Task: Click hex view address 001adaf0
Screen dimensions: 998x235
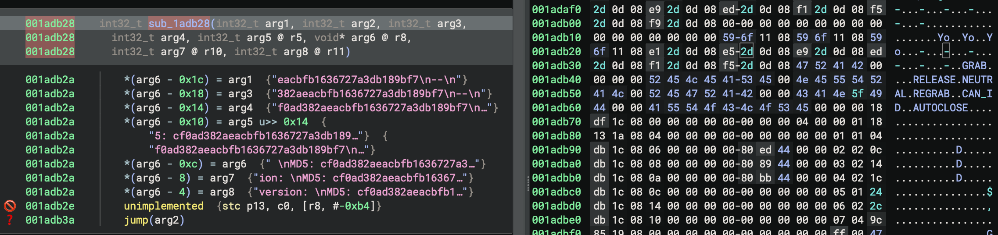Action: click(556, 9)
